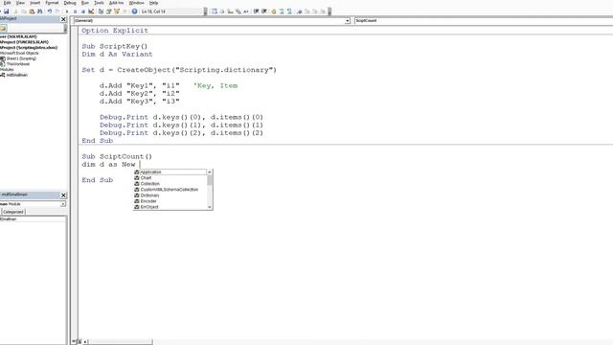Select Collection in the autocomplete list
Viewport: 613px width, 345px height.
[x=170, y=184]
